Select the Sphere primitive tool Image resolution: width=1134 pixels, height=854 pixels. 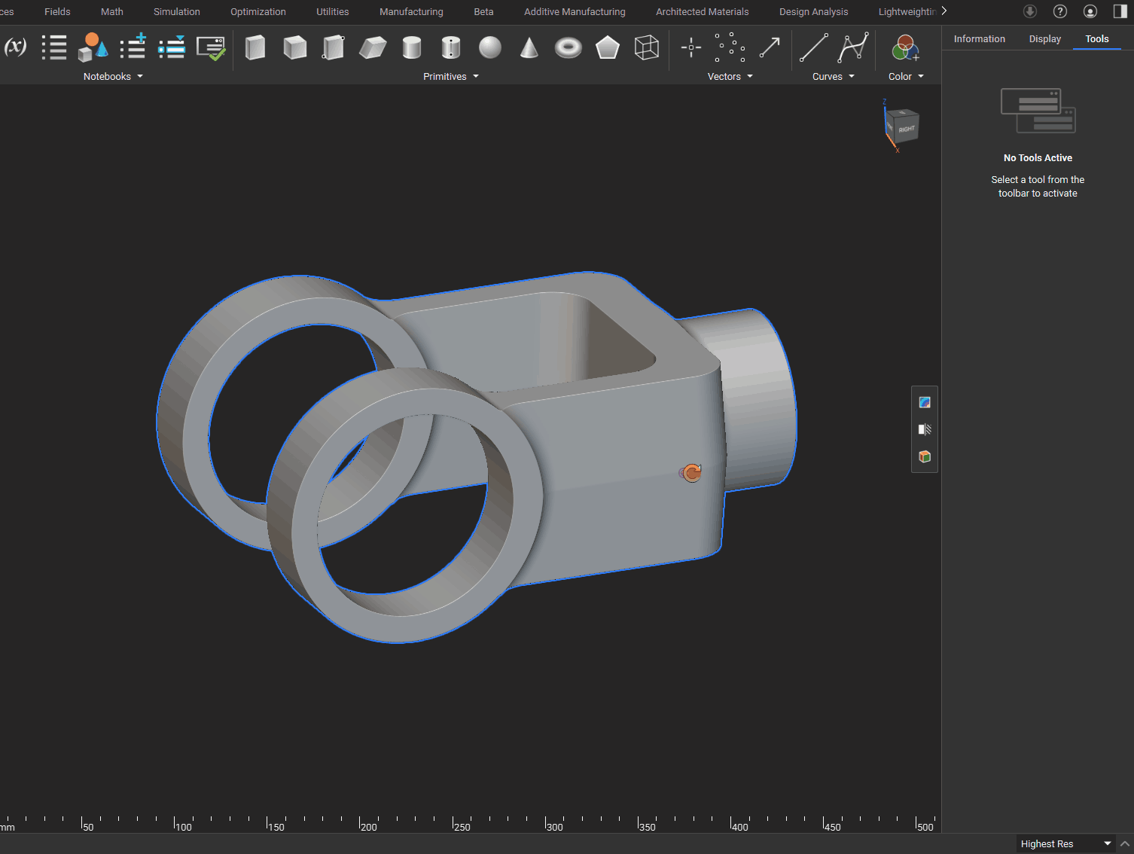490,47
